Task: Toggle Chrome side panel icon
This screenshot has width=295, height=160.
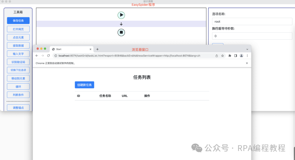Action: [235, 56]
